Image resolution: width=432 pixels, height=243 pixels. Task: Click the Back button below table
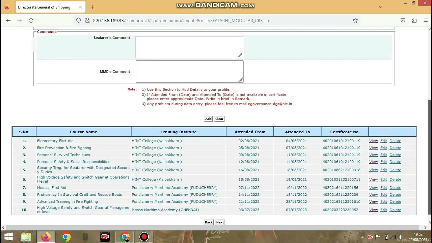[209, 222]
